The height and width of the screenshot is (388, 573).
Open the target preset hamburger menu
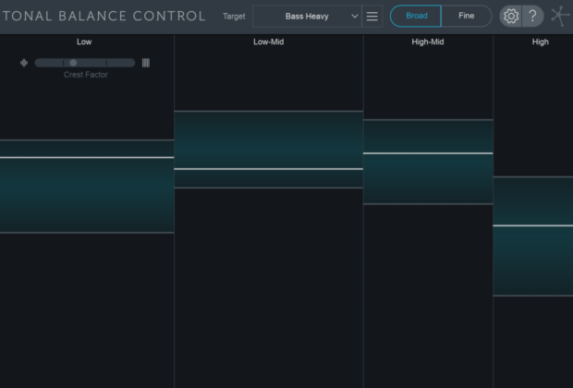372,16
